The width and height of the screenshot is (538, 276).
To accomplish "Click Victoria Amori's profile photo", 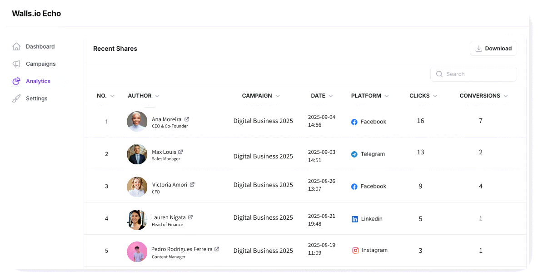I will click(x=137, y=187).
